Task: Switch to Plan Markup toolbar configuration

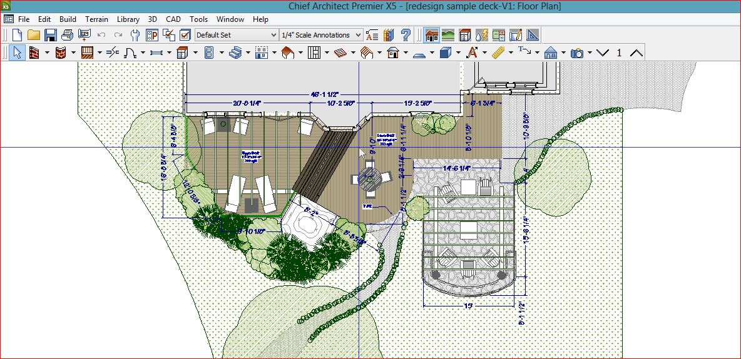Action: pyautogui.click(x=516, y=35)
